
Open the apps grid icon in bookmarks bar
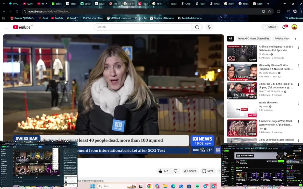click(x=3, y=18)
